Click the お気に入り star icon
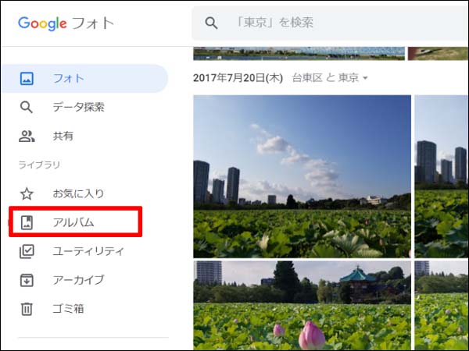This screenshot has height=351, width=469. [27, 193]
